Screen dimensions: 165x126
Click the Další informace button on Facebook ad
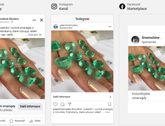click(x=30, y=107)
